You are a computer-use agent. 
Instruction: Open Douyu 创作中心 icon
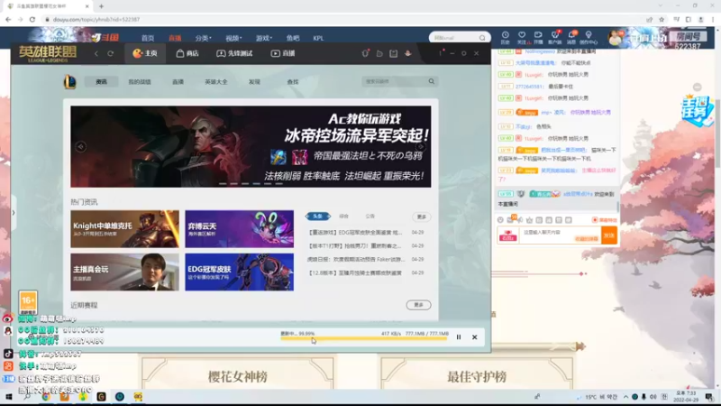(x=589, y=38)
